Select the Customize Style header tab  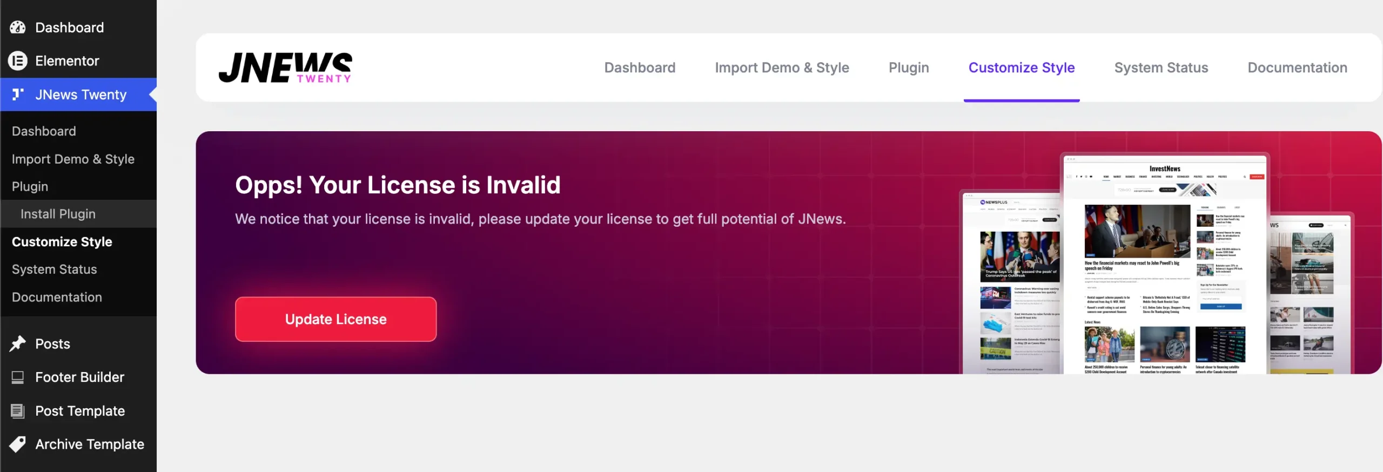pos(1022,68)
